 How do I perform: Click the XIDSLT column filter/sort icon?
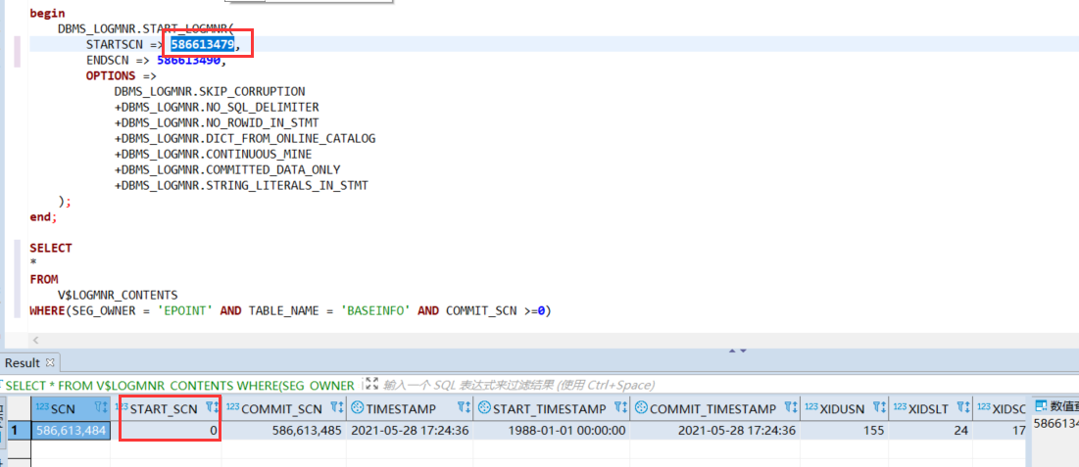[962, 407]
